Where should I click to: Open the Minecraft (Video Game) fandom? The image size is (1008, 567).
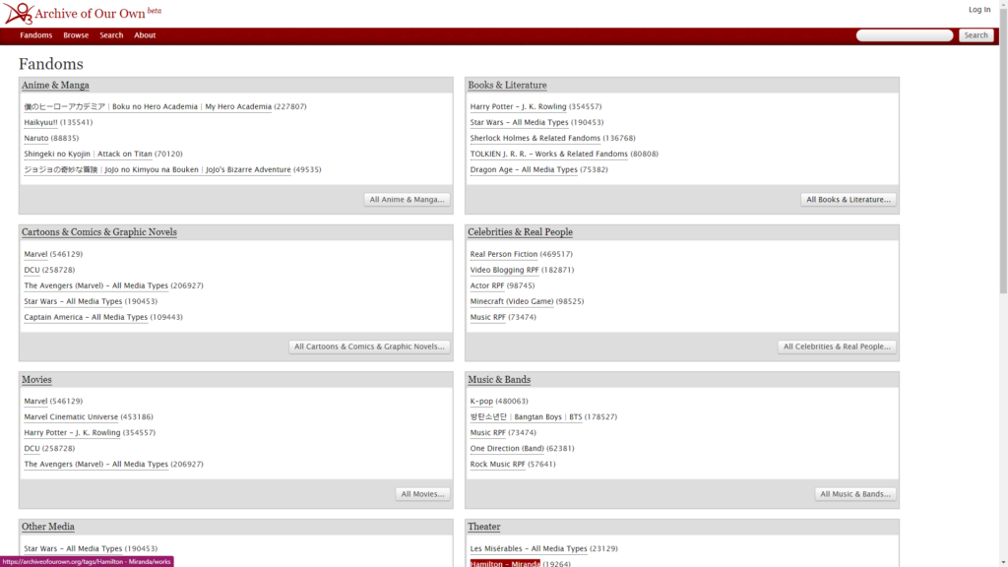coord(512,301)
